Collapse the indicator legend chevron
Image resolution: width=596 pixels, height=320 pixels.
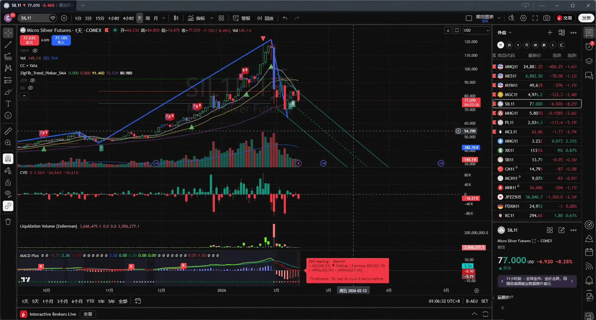pos(24,95)
